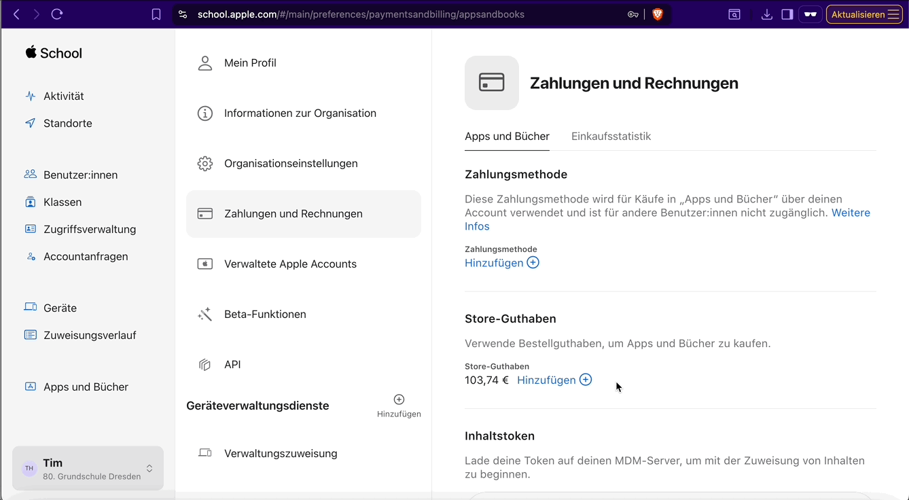Click the Verwaltungszuweisung device icon
Viewport: 909px width, 500px height.
click(x=204, y=453)
